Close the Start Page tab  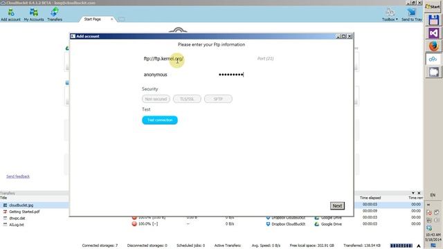point(112,19)
